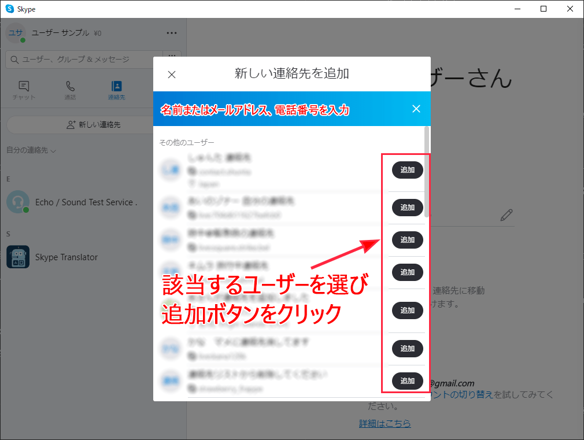The height and width of the screenshot is (440, 584).
Task: Open the three-dot more menu beside profile
Action: 172,33
